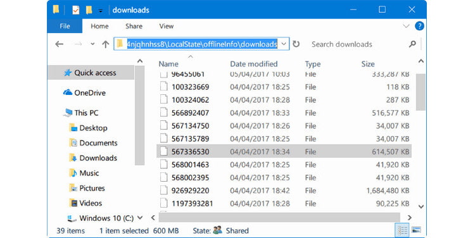Screen dimensions: 475x238
Task: Click the This PC computer icon
Action: pyautogui.click(x=68, y=113)
